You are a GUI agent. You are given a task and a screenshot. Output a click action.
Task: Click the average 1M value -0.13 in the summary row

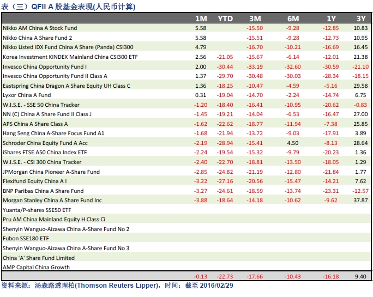click(201, 276)
